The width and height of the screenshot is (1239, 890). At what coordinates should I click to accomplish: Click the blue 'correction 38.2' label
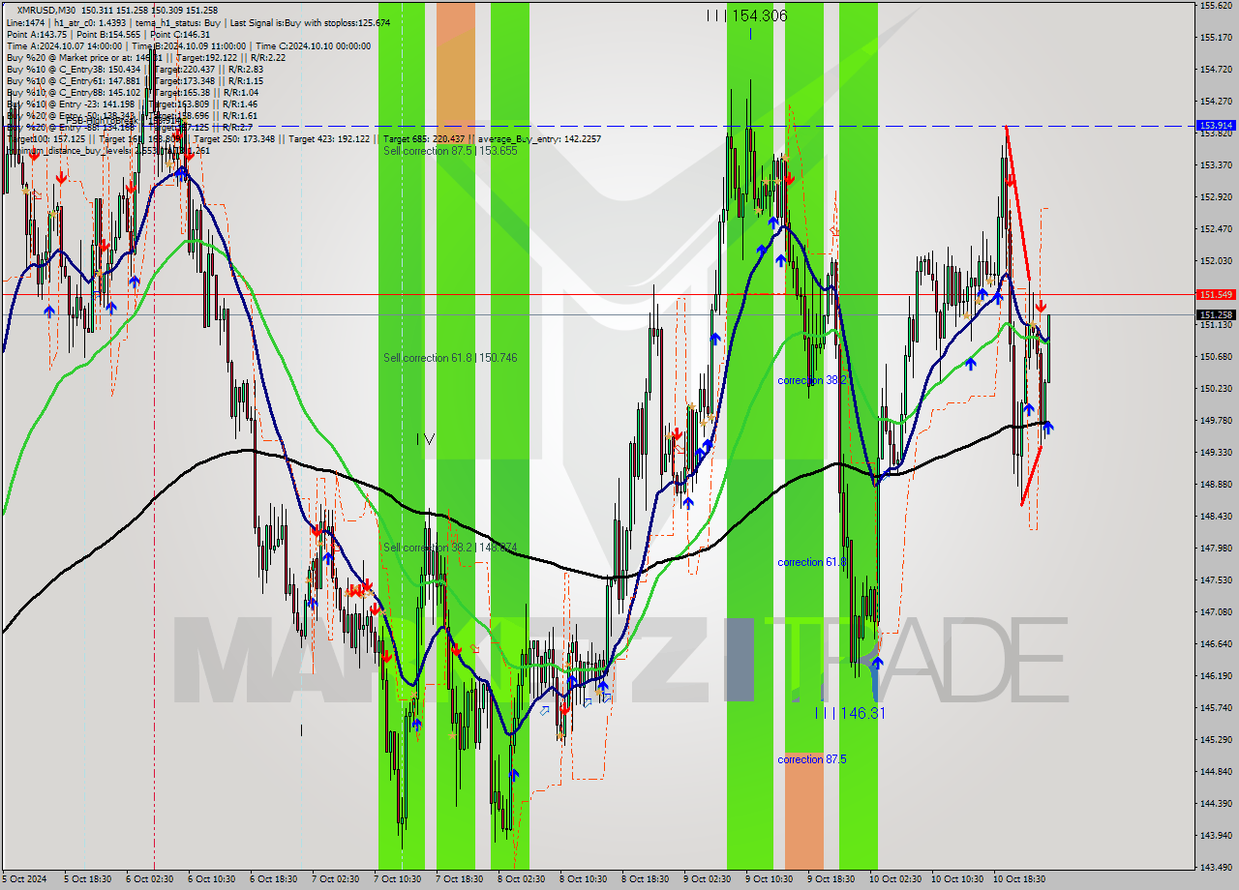[812, 380]
